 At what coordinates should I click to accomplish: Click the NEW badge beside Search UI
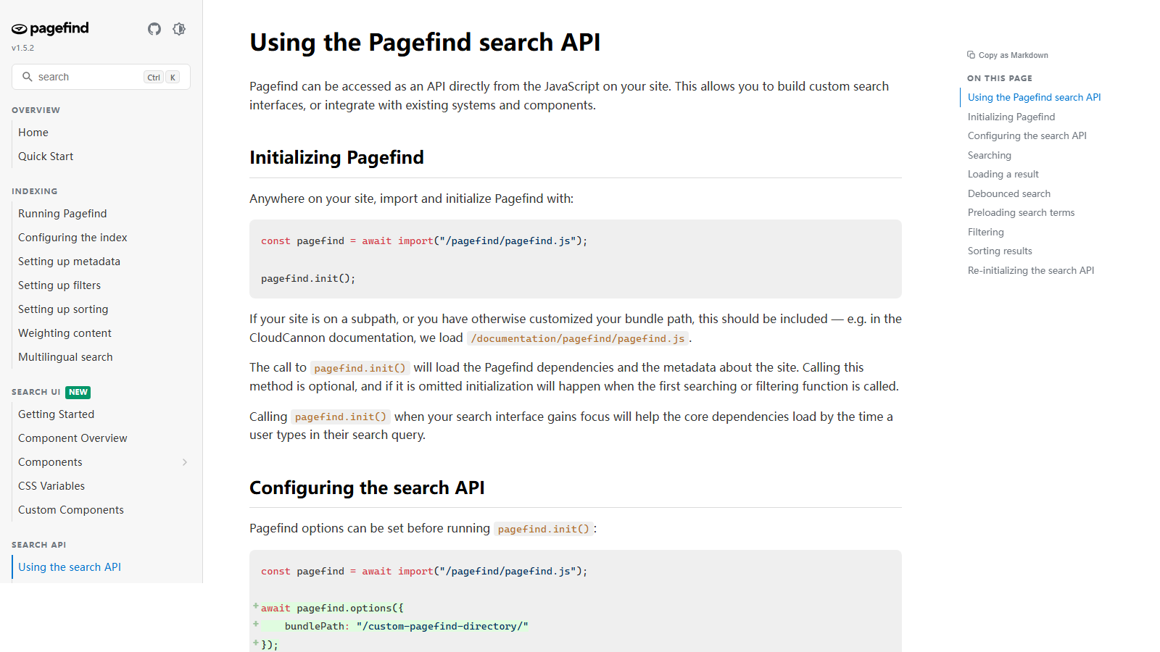coord(78,392)
